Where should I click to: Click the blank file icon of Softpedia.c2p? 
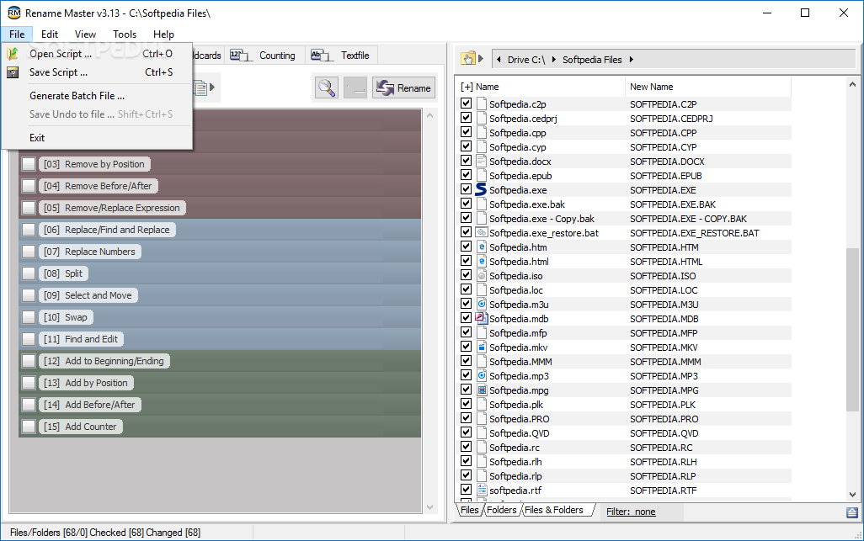coord(481,104)
